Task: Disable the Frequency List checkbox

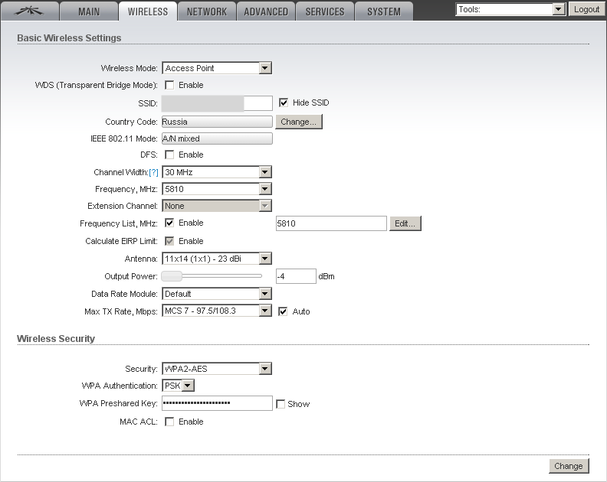Action: [169, 223]
